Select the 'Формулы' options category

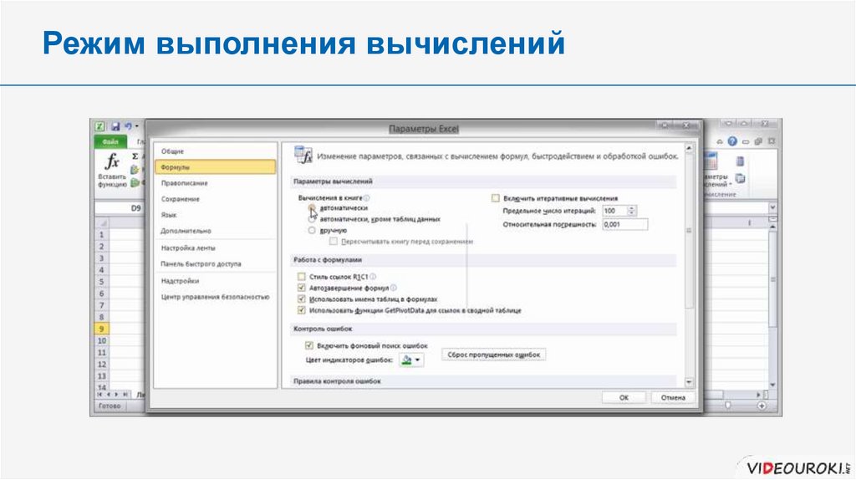[x=215, y=167]
